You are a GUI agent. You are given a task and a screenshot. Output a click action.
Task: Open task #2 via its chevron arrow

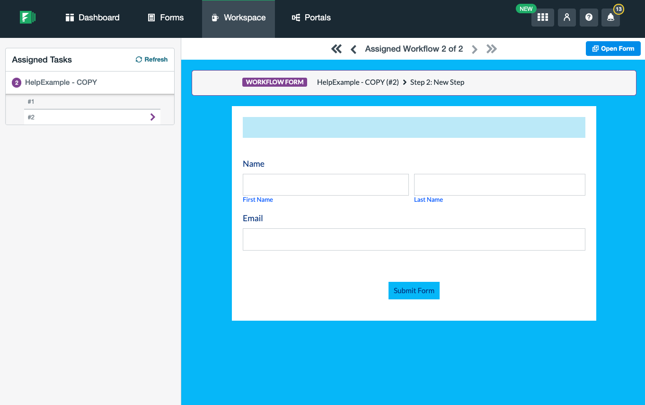point(153,117)
